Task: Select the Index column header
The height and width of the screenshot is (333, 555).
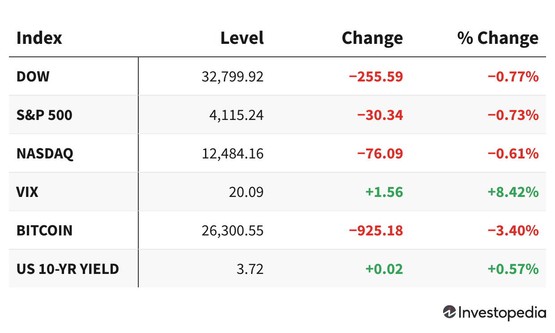Action: (39, 38)
